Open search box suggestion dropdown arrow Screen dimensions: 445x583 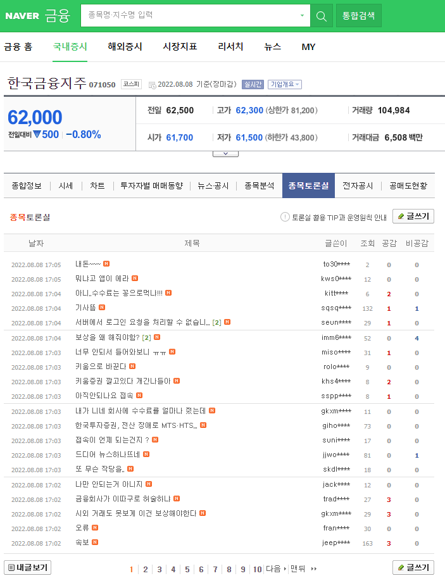[302, 16]
